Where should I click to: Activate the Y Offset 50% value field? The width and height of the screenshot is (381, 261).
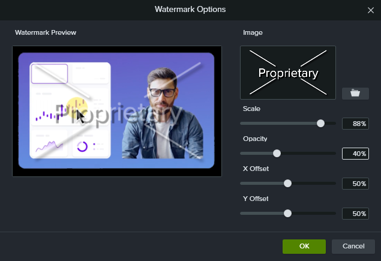355,214
